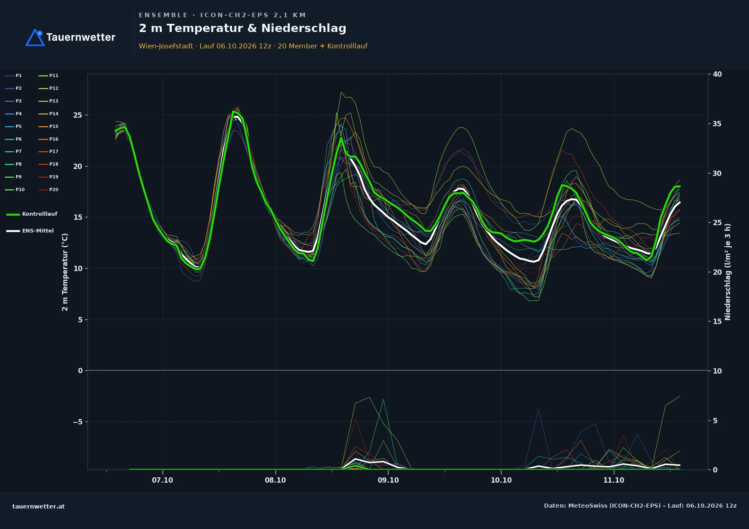Click the −5 temperature axis value
This screenshot has height=529, width=749.
click(78, 422)
